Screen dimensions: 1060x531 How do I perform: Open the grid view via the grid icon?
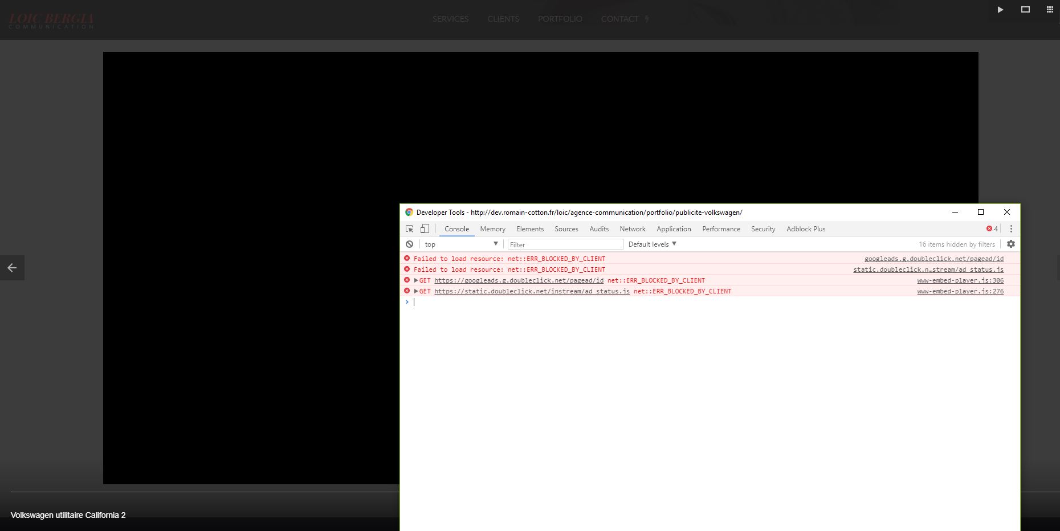tap(1049, 9)
